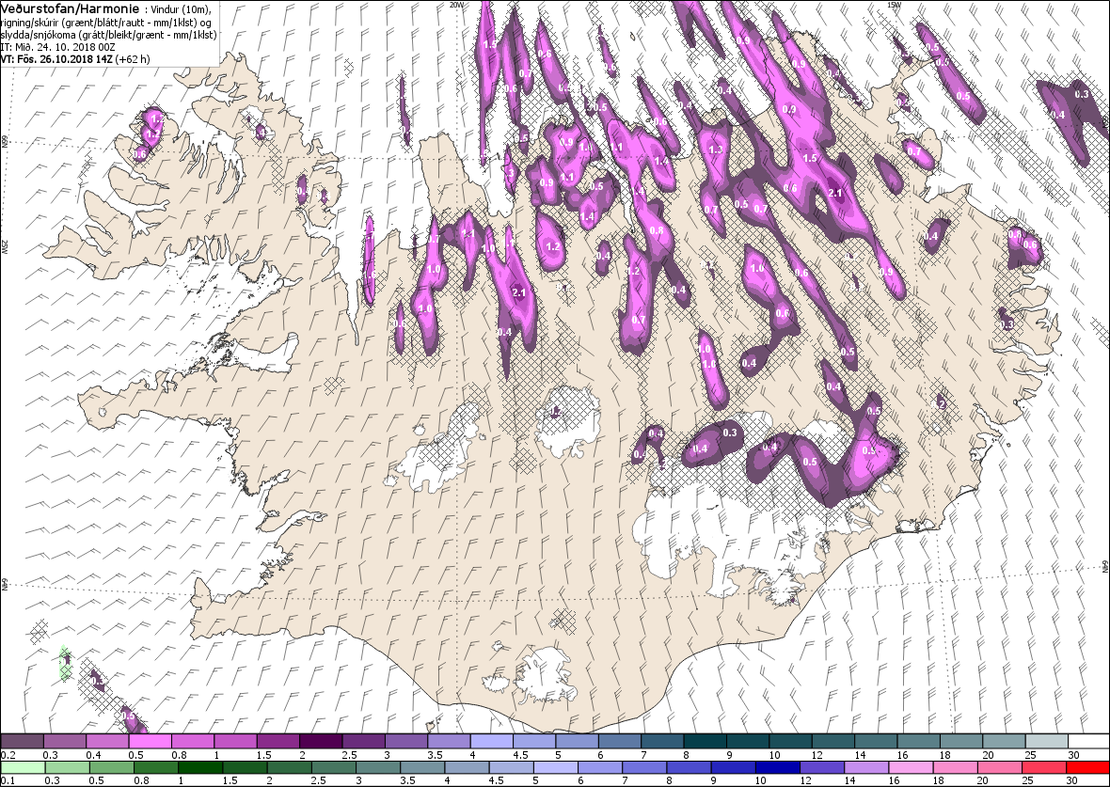The image size is (1110, 787).
Task: Pick the medium green 0.8 swatch in lower legend
Action: 156,768
